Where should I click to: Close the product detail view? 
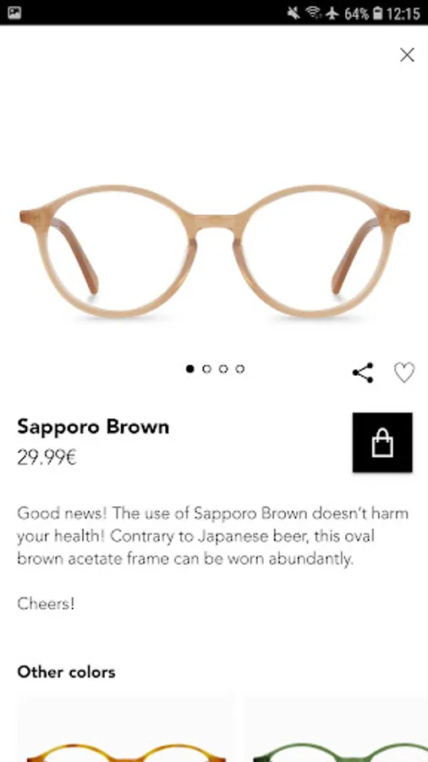pyautogui.click(x=407, y=55)
